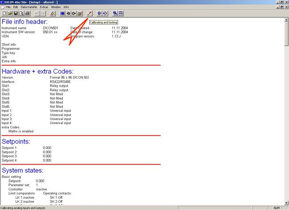Click the New file toolbar icon
Viewport: 289px width, 210px height.
[x=4, y=13]
